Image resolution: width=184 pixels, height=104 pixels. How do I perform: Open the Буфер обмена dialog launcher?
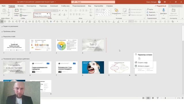[x=12, y=18]
